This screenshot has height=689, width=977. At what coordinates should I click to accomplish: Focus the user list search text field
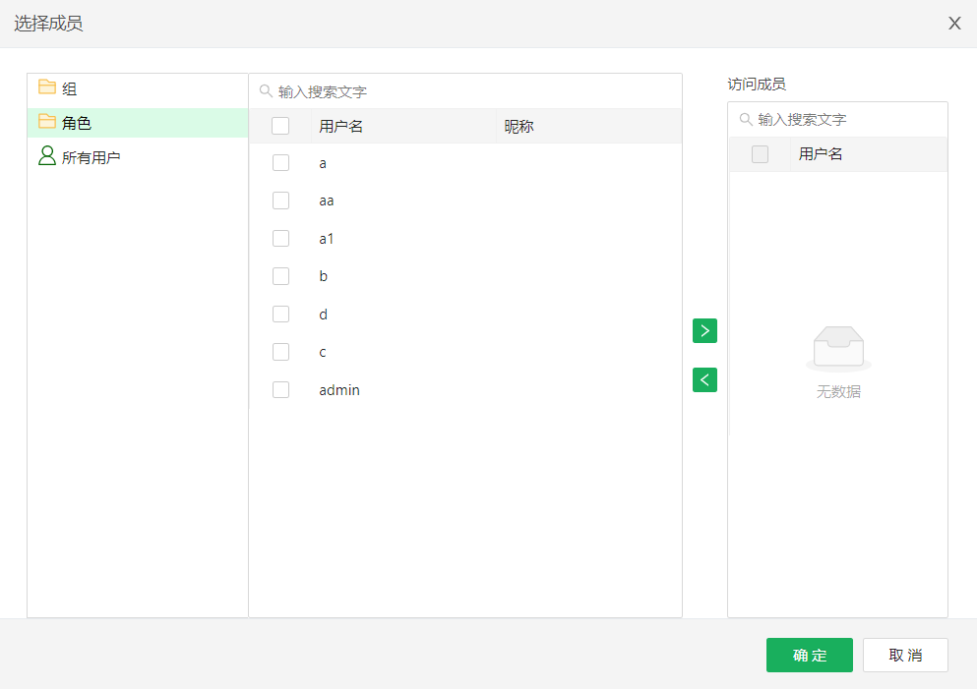pyautogui.click(x=472, y=91)
